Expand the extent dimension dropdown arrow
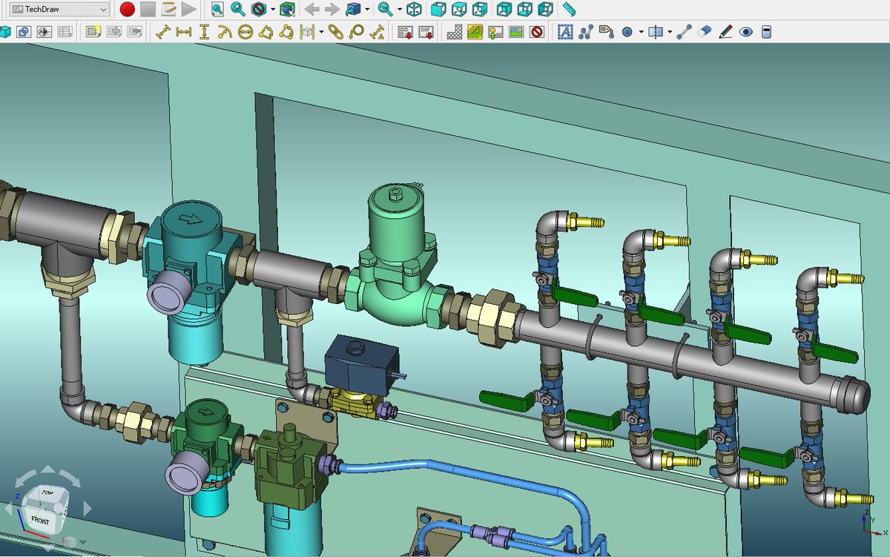The image size is (890, 557). 321,32
